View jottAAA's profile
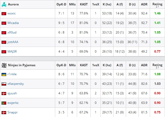The image size is (165, 117). (13, 42)
